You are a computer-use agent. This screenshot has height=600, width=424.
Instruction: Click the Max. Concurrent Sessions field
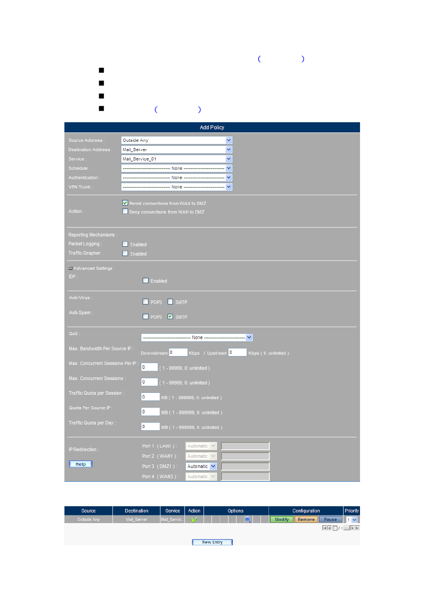coord(149,382)
